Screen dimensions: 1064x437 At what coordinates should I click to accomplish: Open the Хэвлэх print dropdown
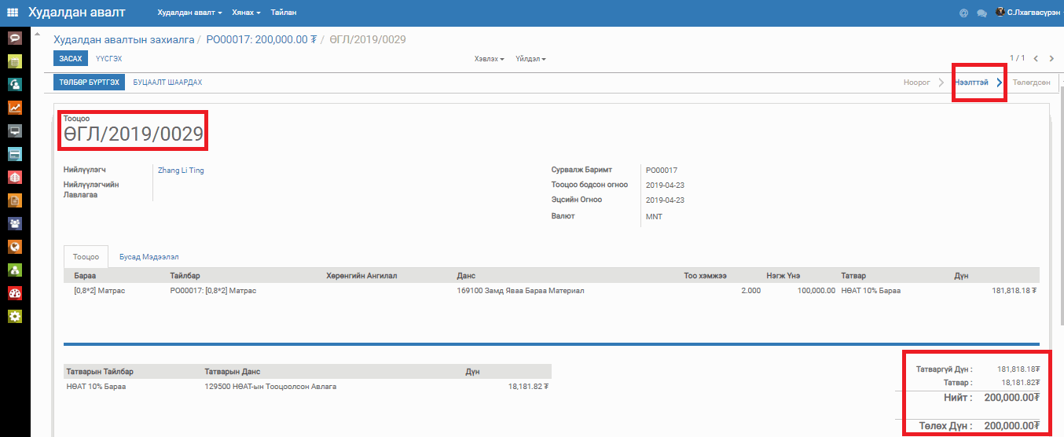pyautogui.click(x=489, y=59)
